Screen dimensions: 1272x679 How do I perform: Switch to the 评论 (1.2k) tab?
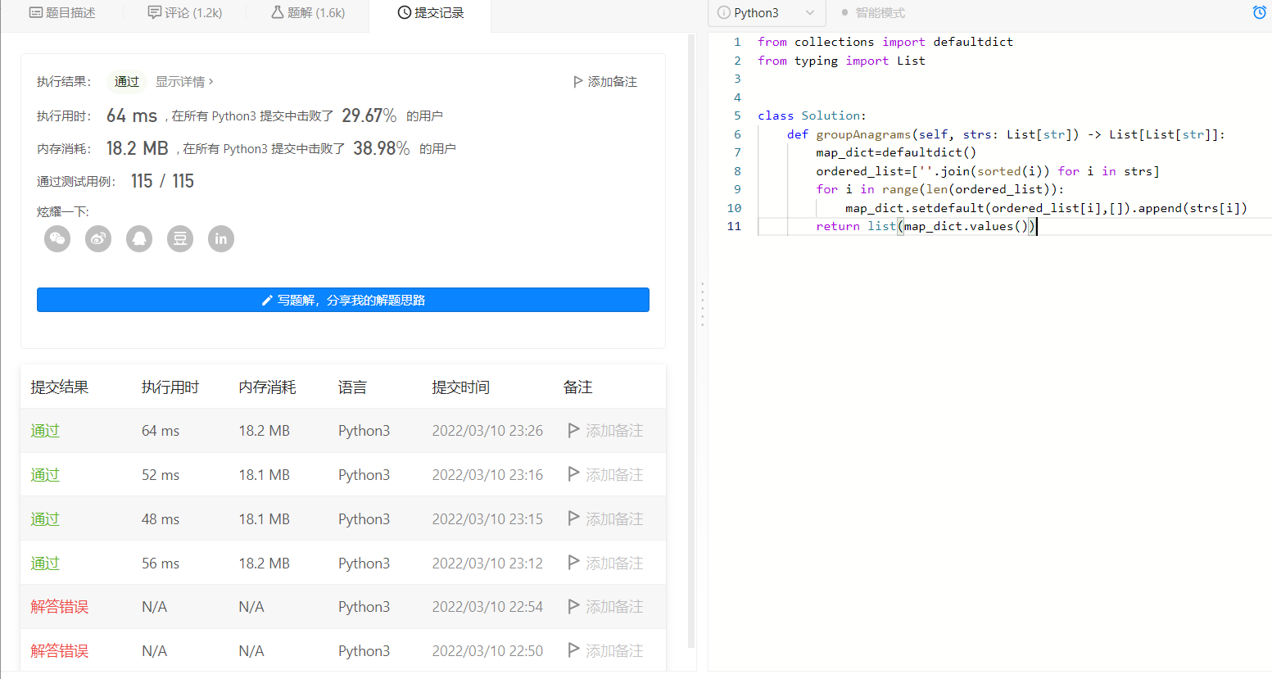185,12
